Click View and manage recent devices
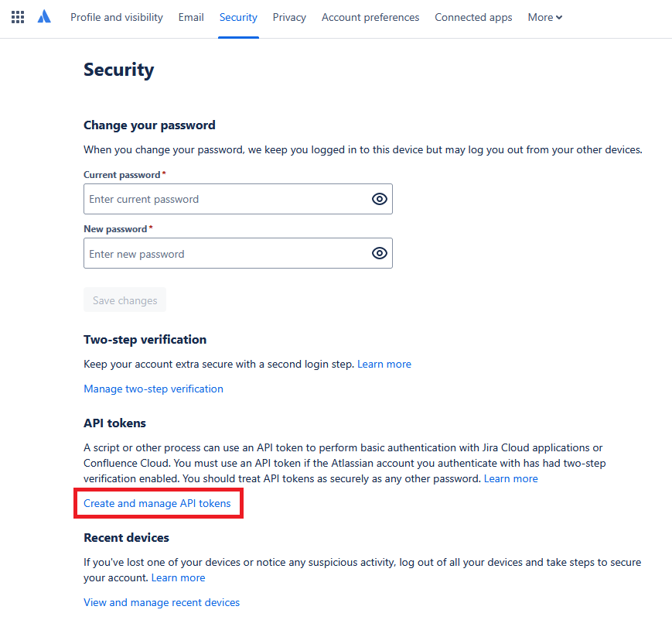 (x=162, y=602)
